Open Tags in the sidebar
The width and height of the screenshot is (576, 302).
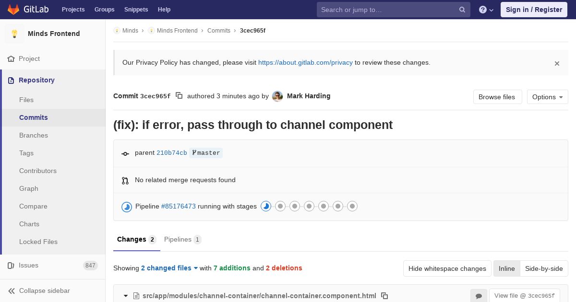click(26, 153)
